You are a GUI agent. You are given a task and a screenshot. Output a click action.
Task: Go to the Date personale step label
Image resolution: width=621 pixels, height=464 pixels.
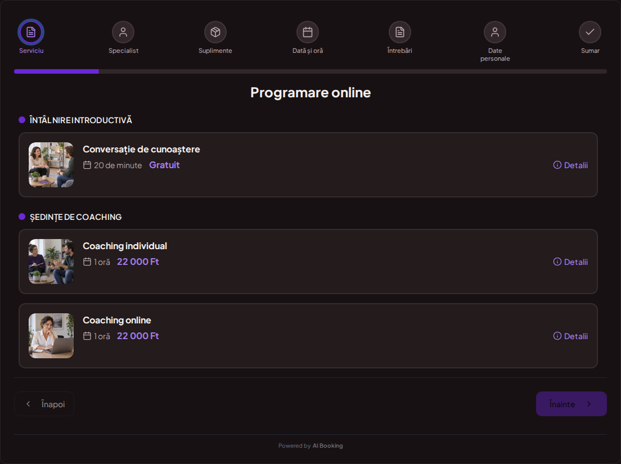click(495, 55)
